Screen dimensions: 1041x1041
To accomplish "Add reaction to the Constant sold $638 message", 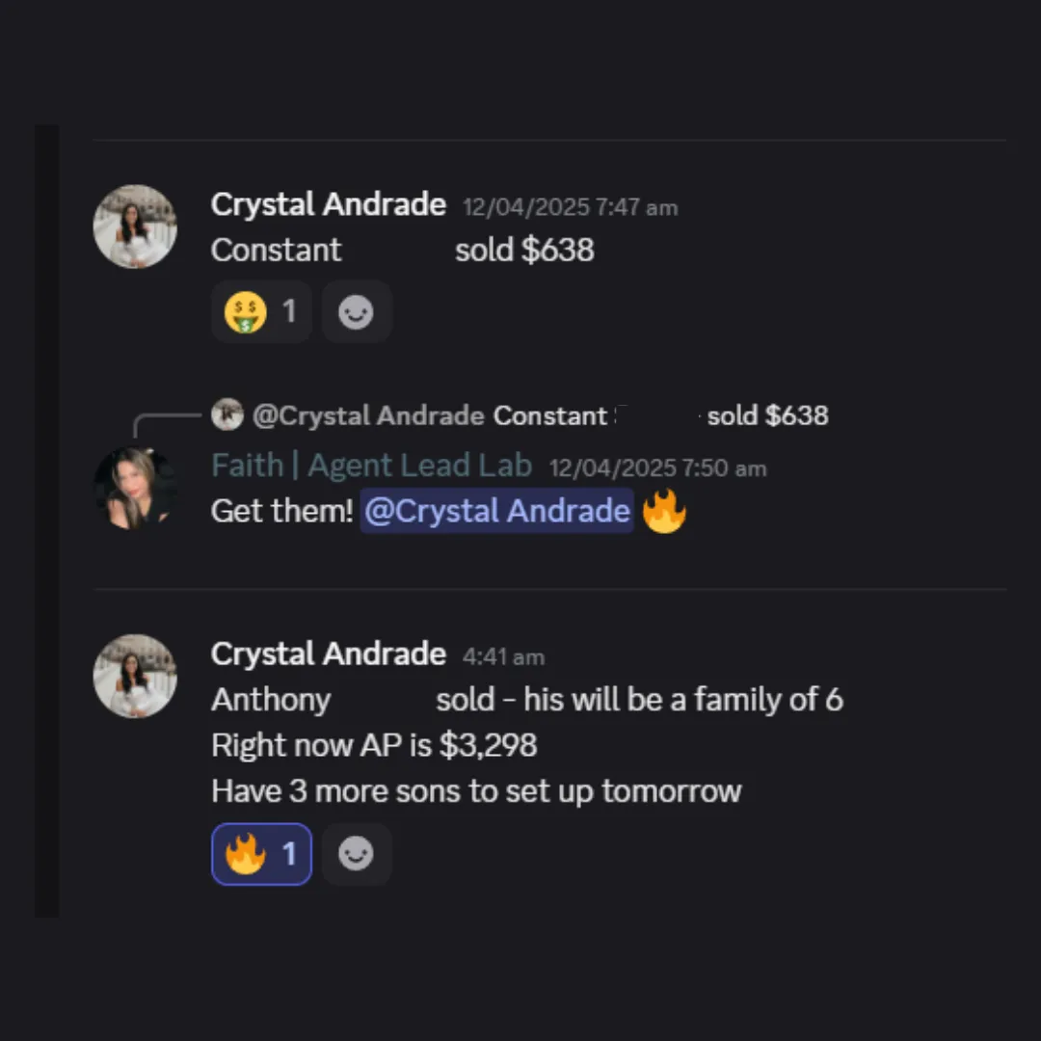I will (357, 312).
